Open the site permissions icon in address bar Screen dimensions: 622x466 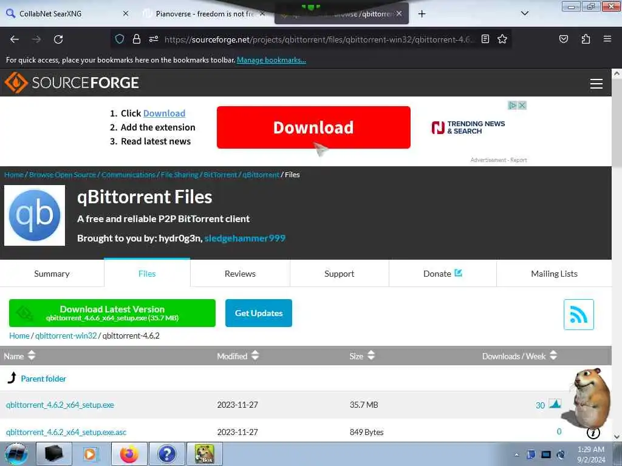point(154,39)
